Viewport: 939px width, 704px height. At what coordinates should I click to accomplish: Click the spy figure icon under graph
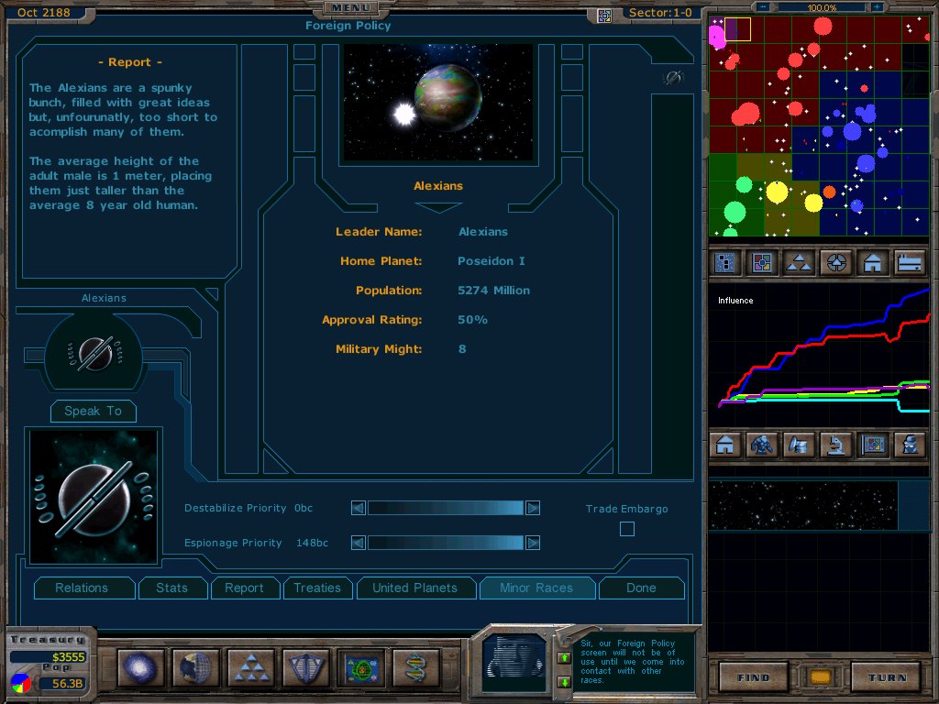[x=911, y=445]
